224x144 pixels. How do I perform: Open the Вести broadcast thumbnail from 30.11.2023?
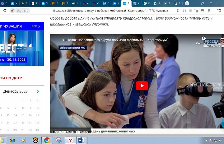click(22, 48)
